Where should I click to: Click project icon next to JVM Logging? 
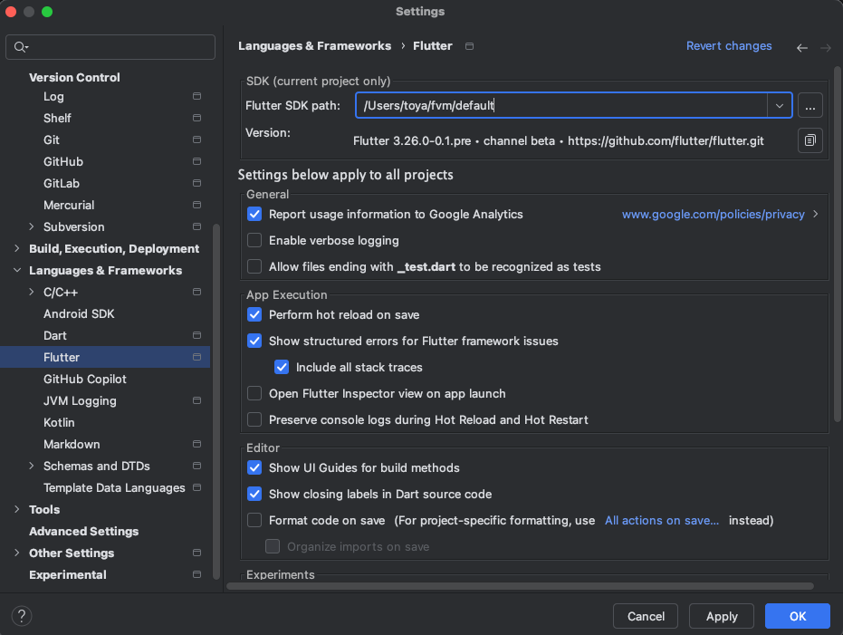click(196, 400)
